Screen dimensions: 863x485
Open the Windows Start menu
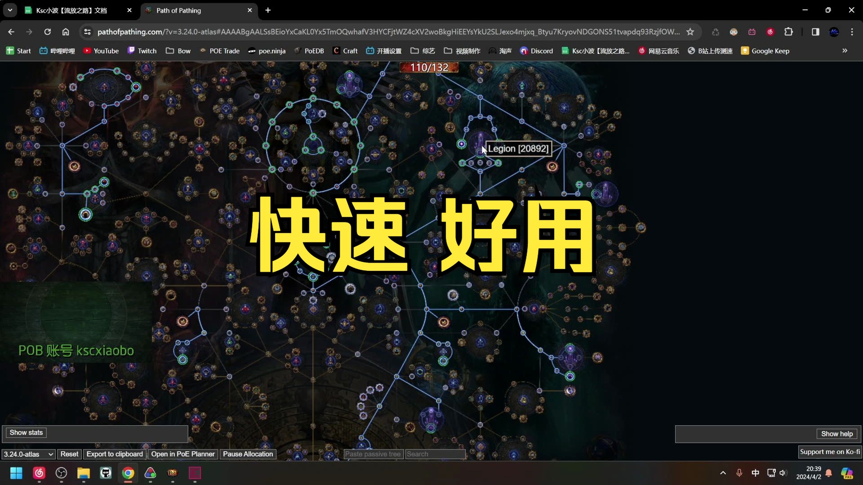[17, 473]
